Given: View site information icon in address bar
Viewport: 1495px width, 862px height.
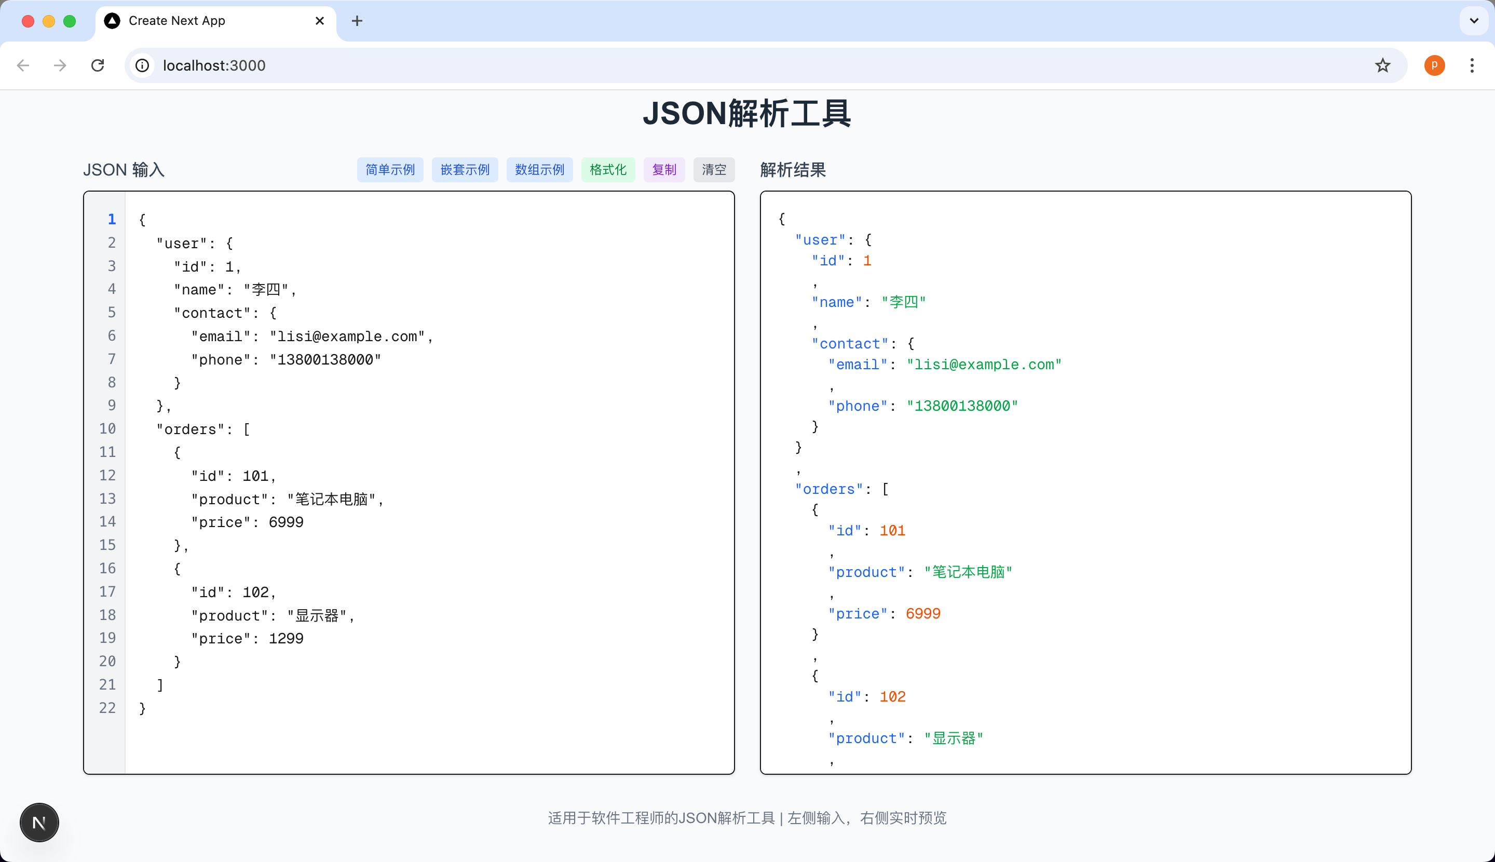Looking at the screenshot, I should pos(142,65).
